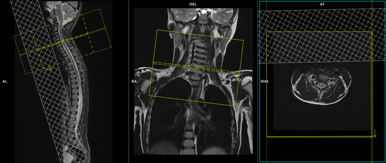Click the RA orientation label
386x163 pixels.
click(134, 81)
